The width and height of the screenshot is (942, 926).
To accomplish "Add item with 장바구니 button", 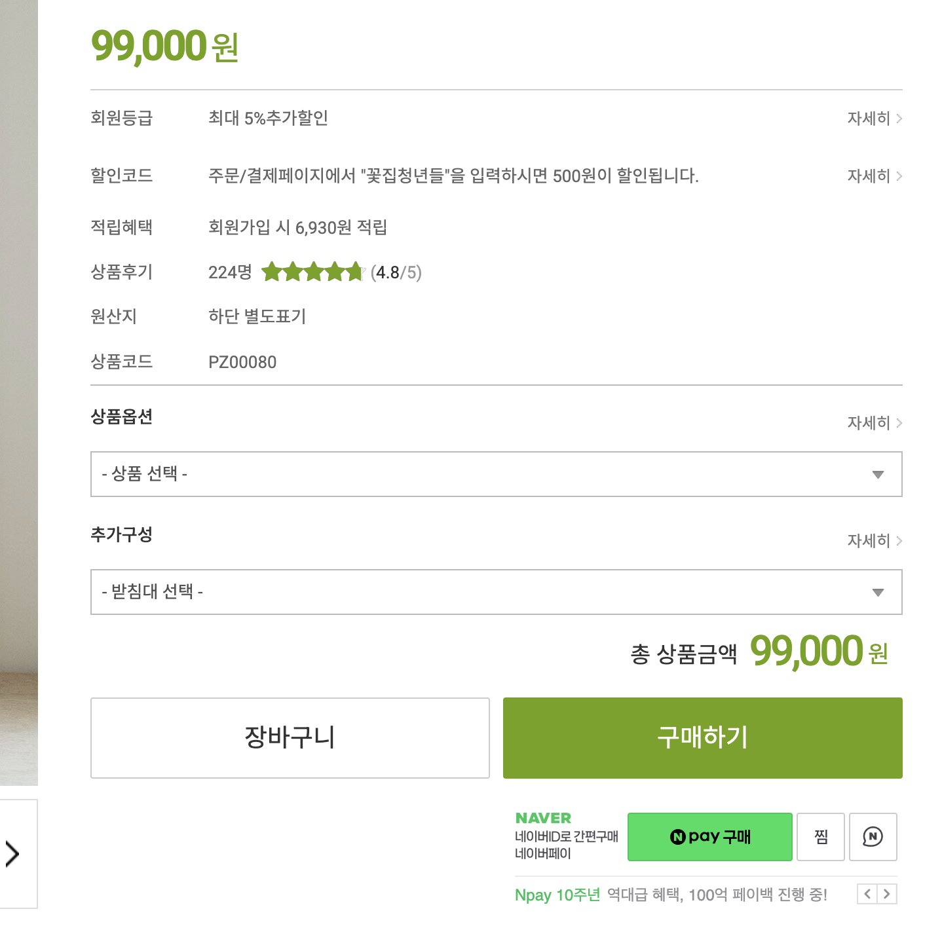I will coord(290,737).
